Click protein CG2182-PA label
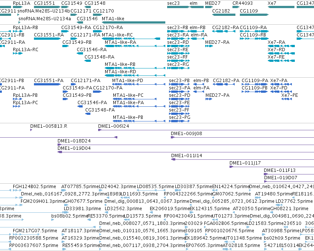Image resolution: width=314 pixels, height=251 pixels. click(x=226, y=81)
